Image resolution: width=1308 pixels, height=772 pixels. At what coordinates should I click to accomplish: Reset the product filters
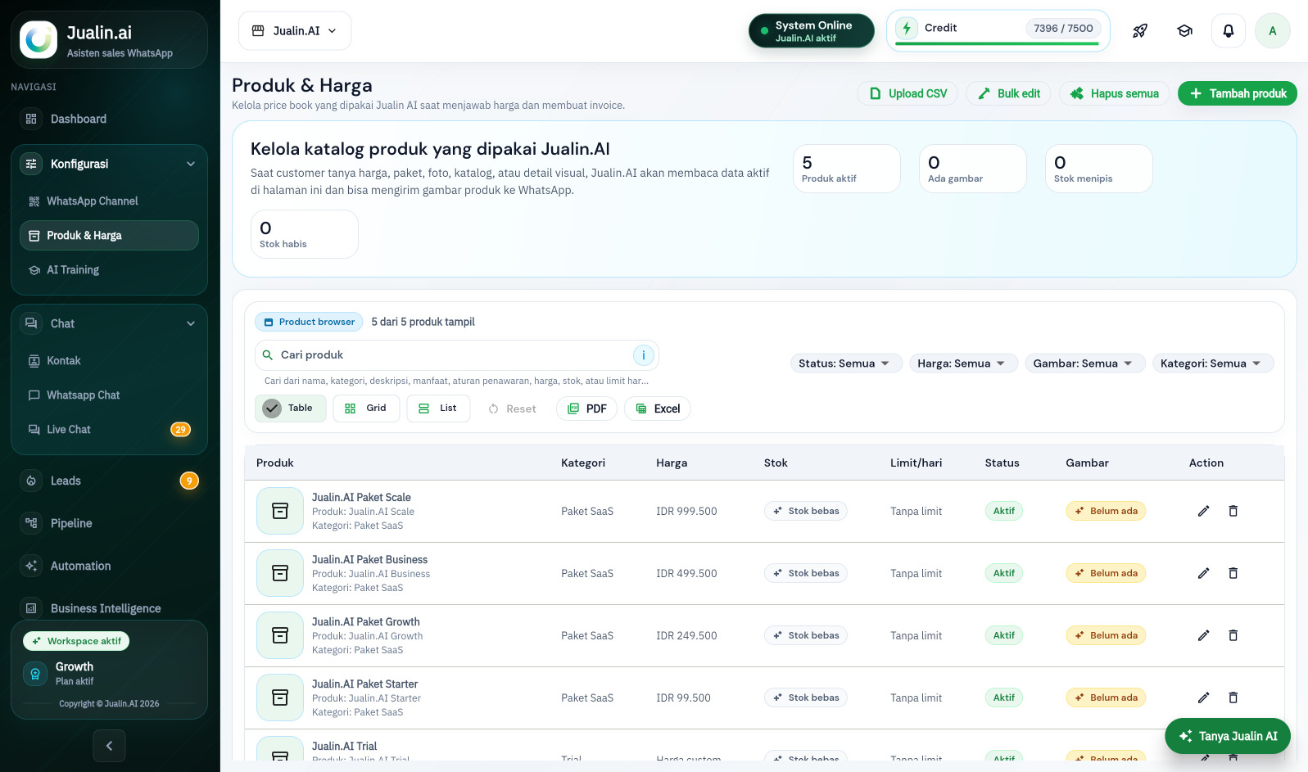point(513,409)
